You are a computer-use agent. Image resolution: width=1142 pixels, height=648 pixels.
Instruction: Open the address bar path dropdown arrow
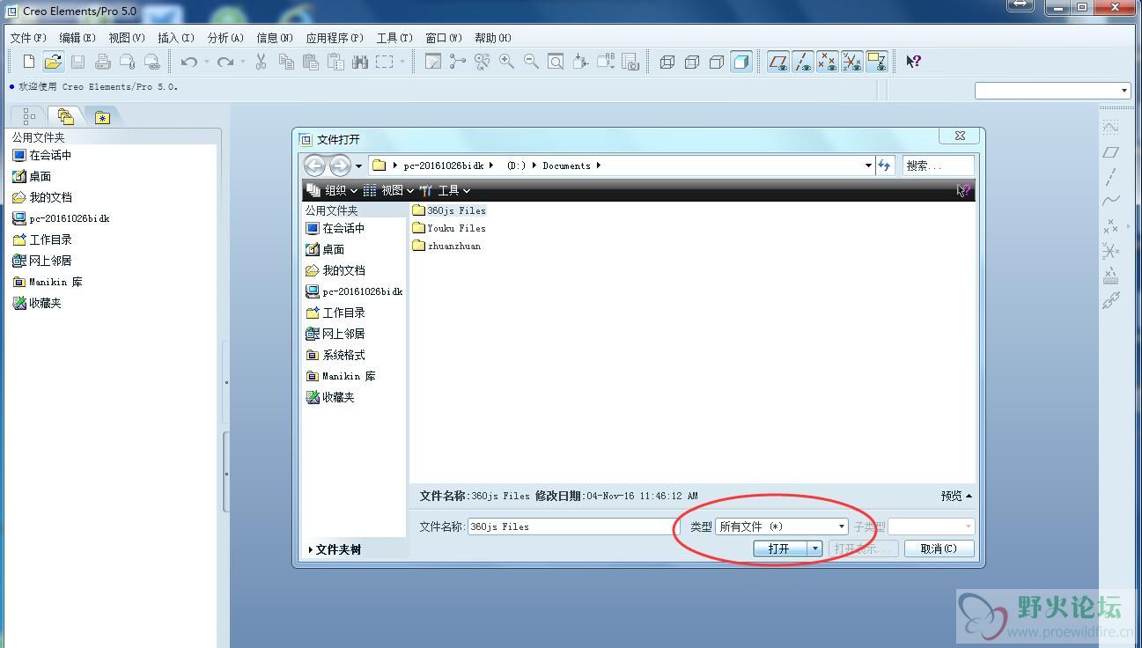click(x=869, y=166)
